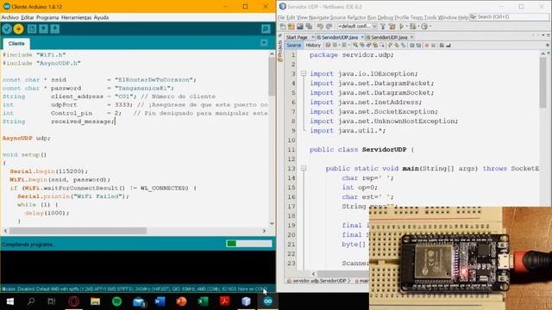
Task: Click NetBeans Build Project hammer icon
Action: click(383, 27)
